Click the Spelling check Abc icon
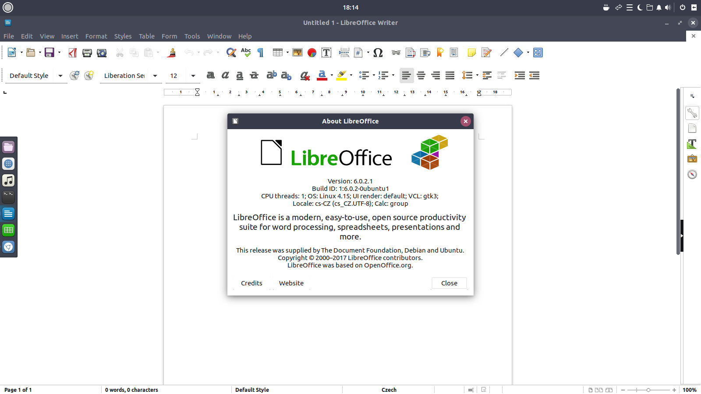This screenshot has width=701, height=394. (246, 53)
